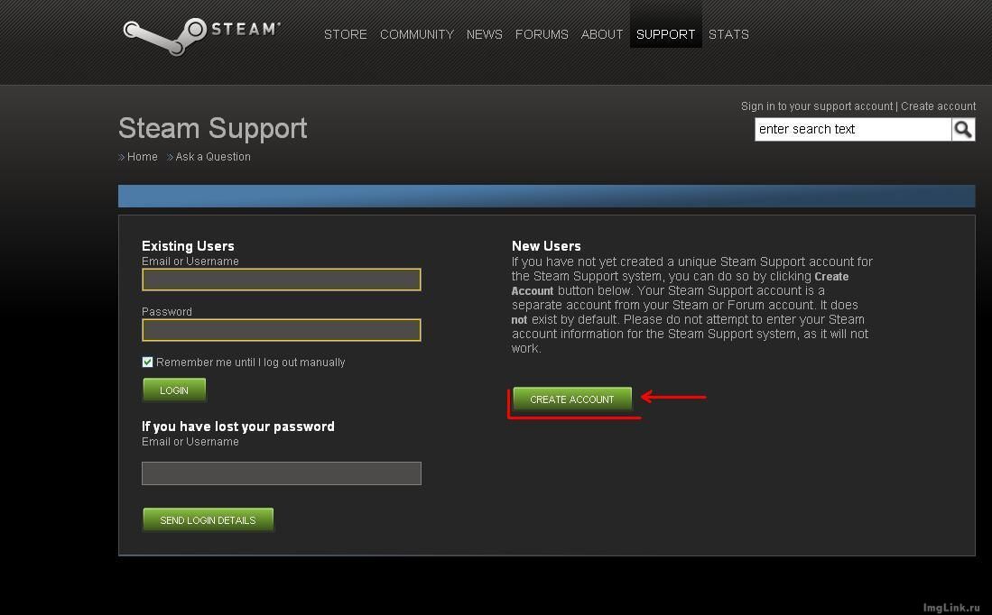This screenshot has width=992, height=615.
Task: Follow the top-right Create account link
Action: (938, 106)
